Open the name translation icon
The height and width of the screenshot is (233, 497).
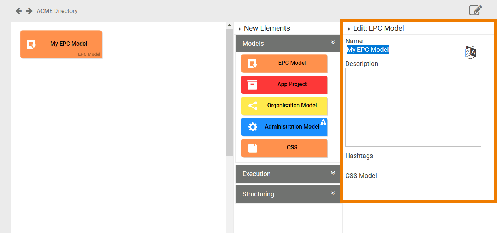point(470,52)
